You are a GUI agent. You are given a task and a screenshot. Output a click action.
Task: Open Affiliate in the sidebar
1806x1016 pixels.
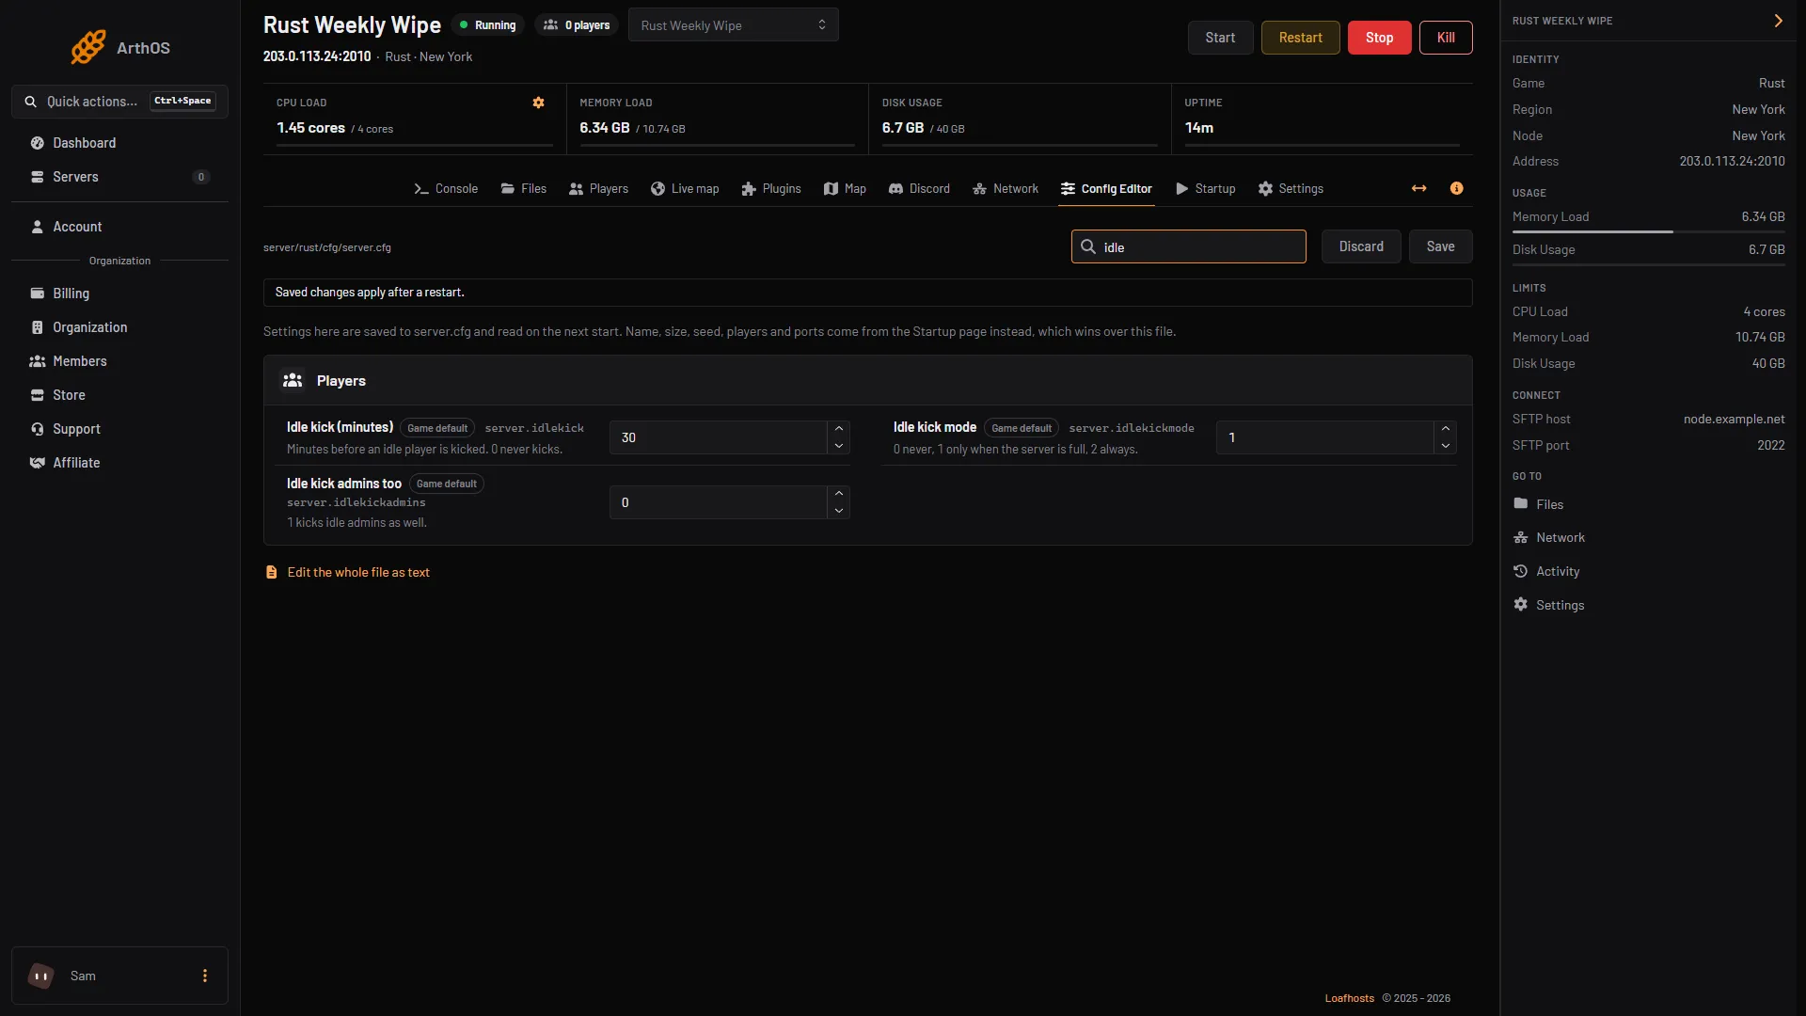pos(119,463)
